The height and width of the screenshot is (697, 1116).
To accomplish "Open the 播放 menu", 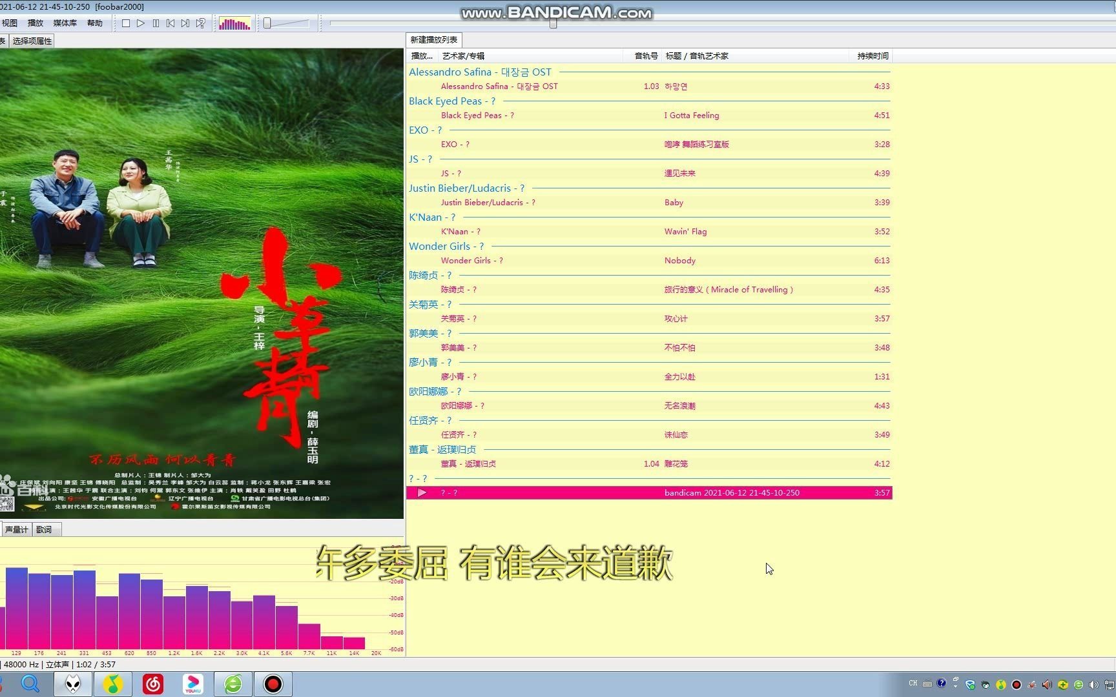I will click(x=36, y=23).
